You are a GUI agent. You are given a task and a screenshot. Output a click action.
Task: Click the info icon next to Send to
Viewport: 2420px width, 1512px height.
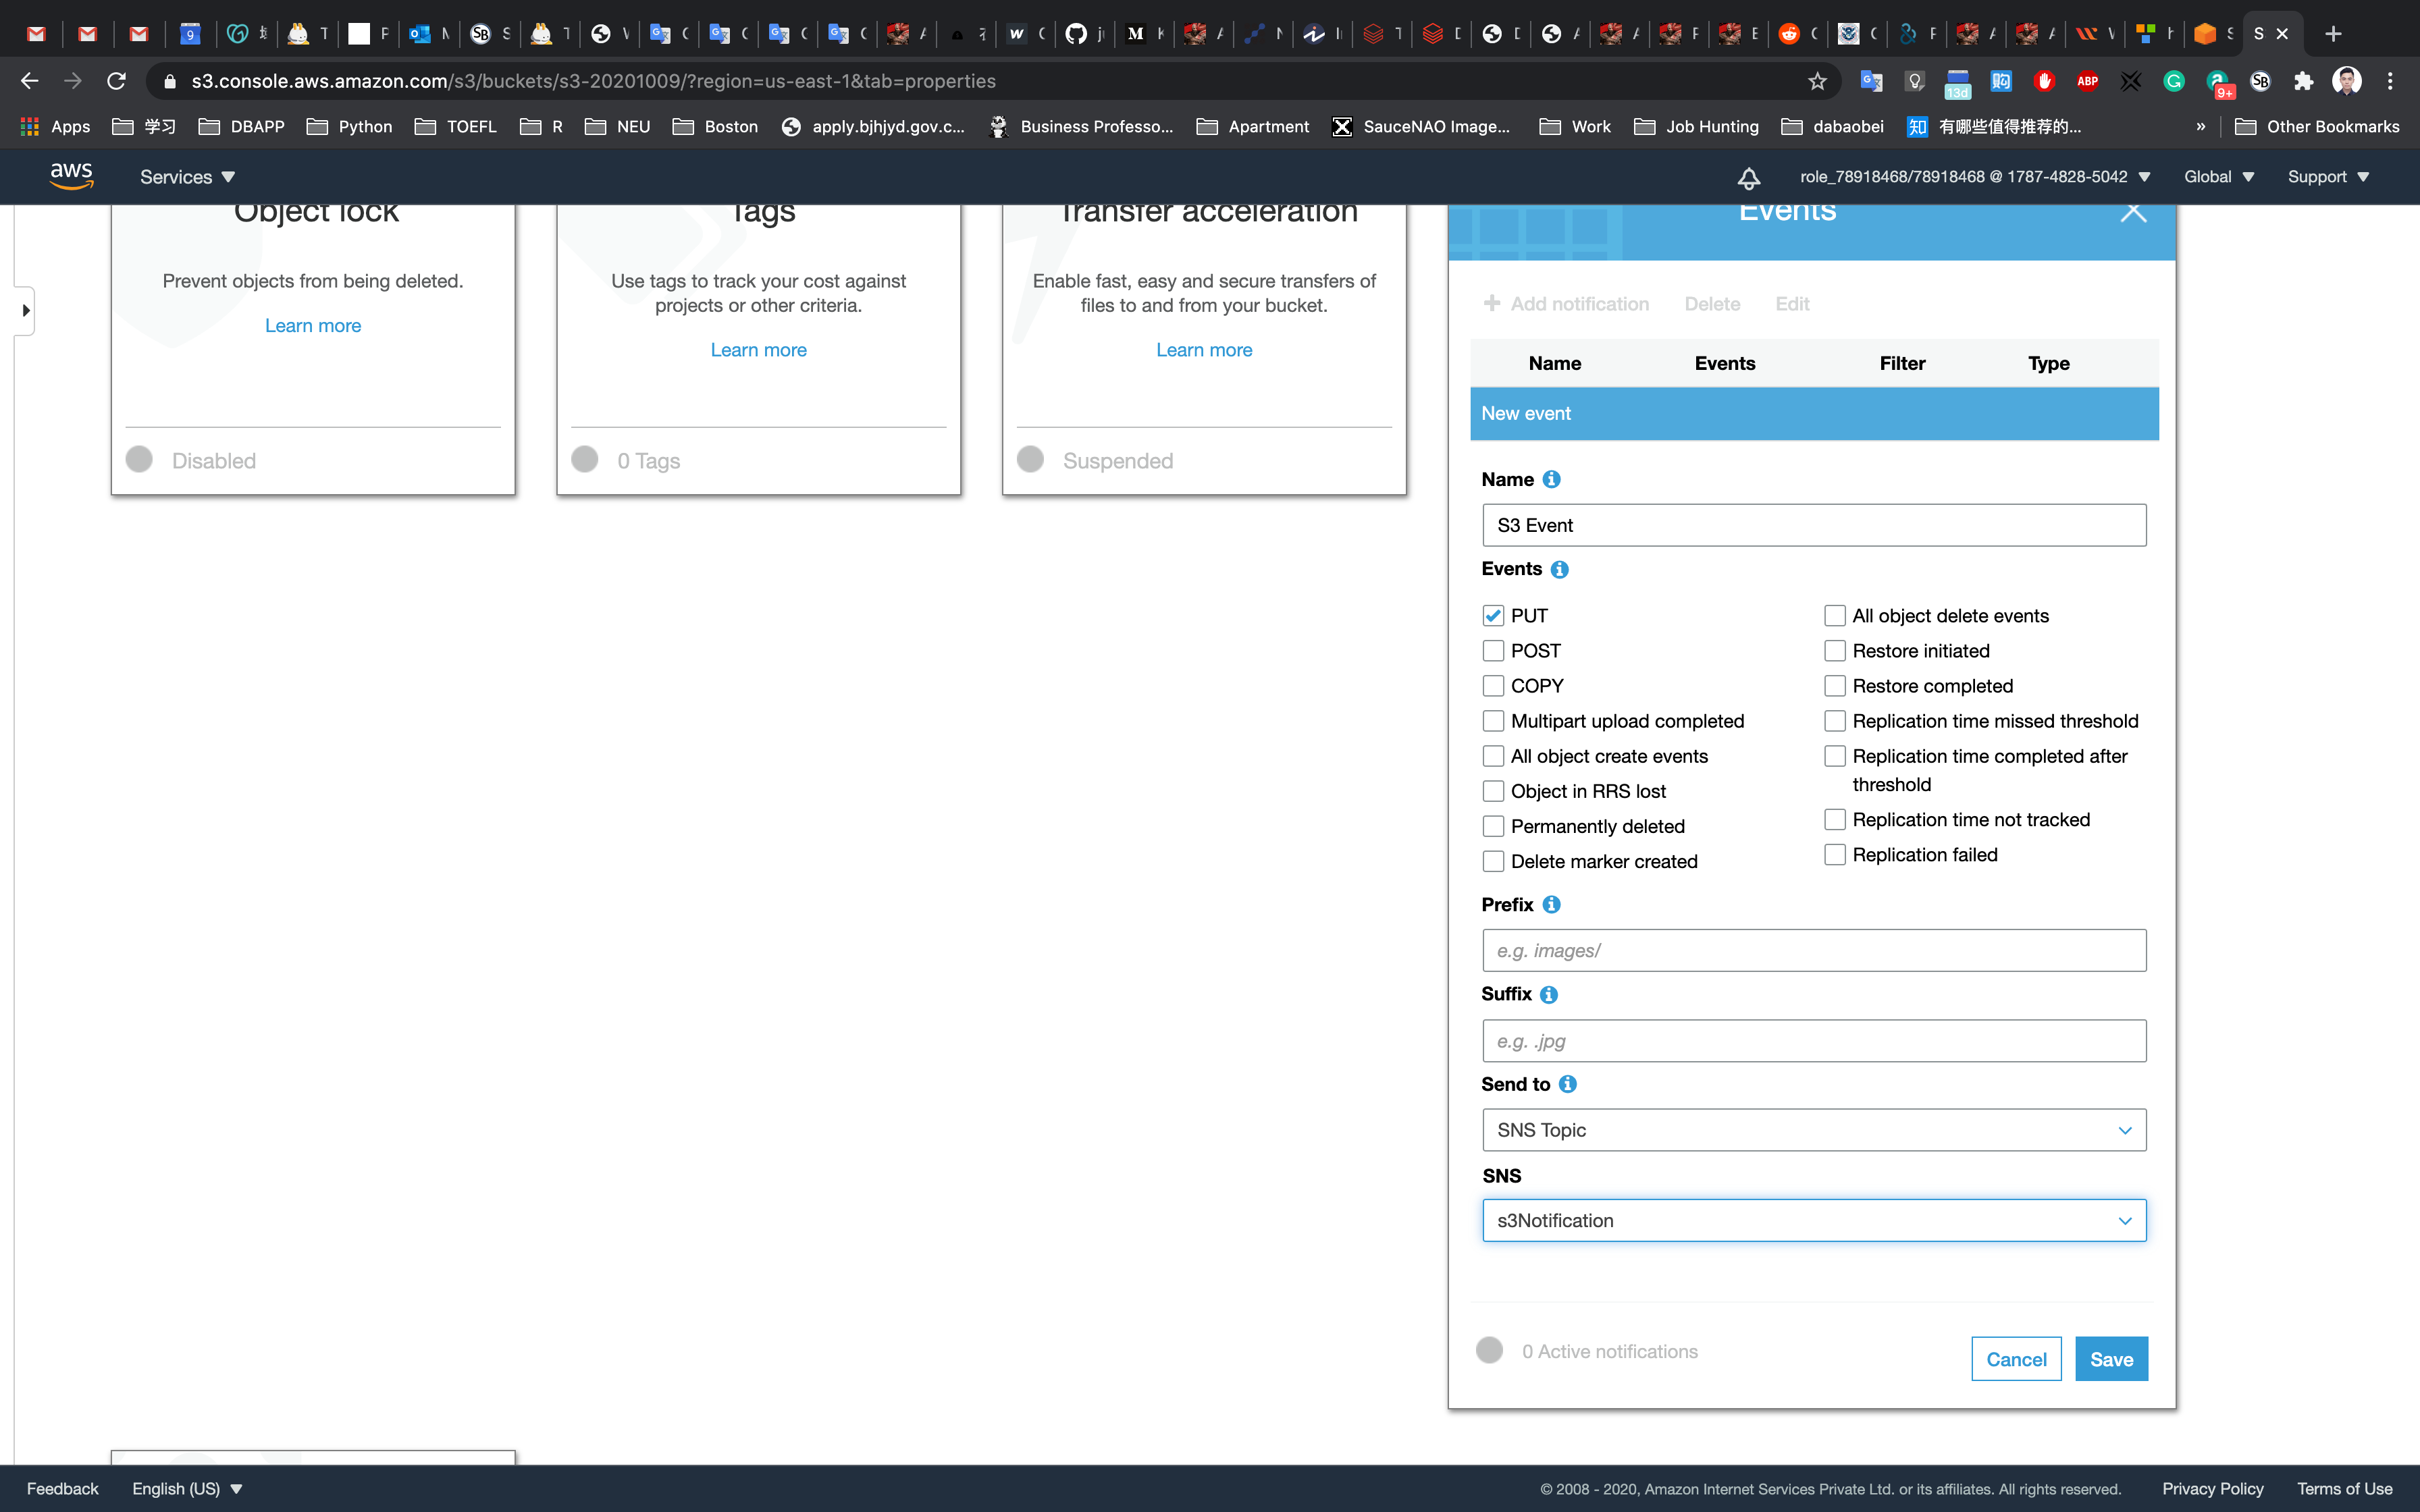(1567, 1084)
